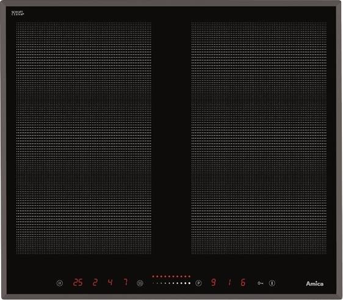The height and width of the screenshot is (300, 343).
Task: Tap the middle of the power slider
Action: (x=171, y=283)
